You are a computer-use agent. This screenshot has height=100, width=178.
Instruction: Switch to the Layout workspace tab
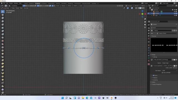[x=26, y=4]
